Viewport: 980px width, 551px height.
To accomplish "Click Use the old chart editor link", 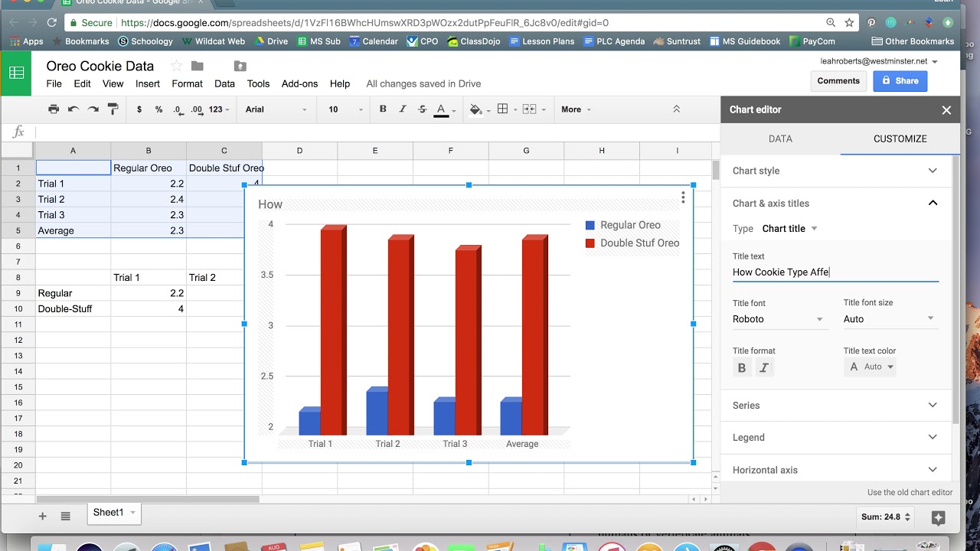I will tap(910, 493).
